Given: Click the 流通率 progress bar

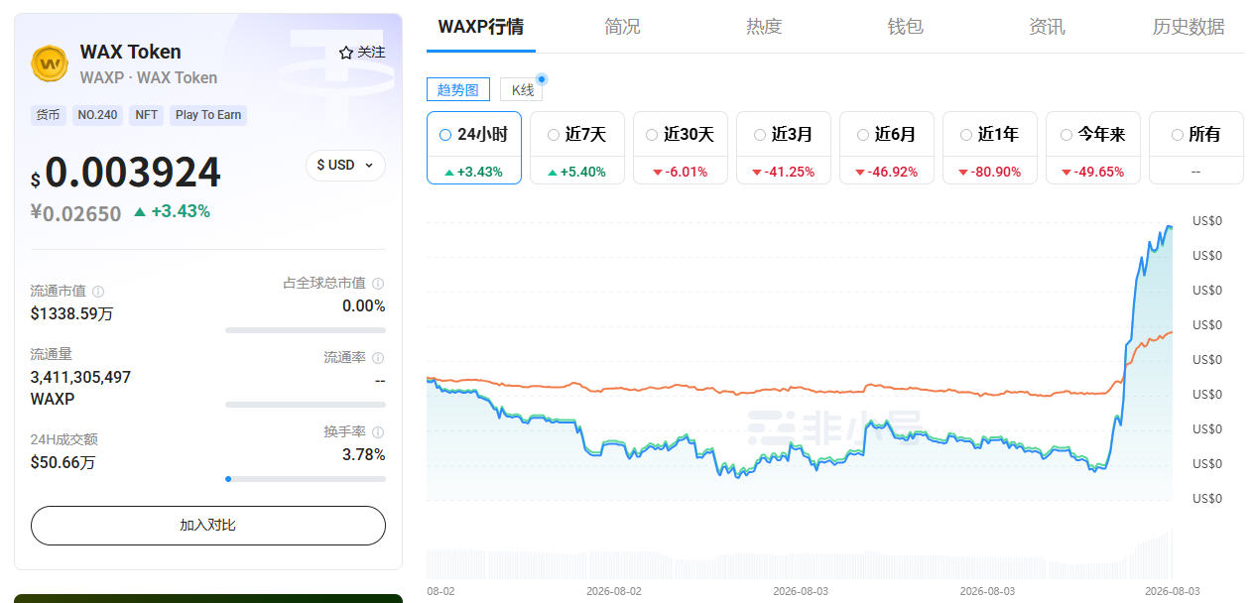Looking at the screenshot, I should (x=306, y=405).
